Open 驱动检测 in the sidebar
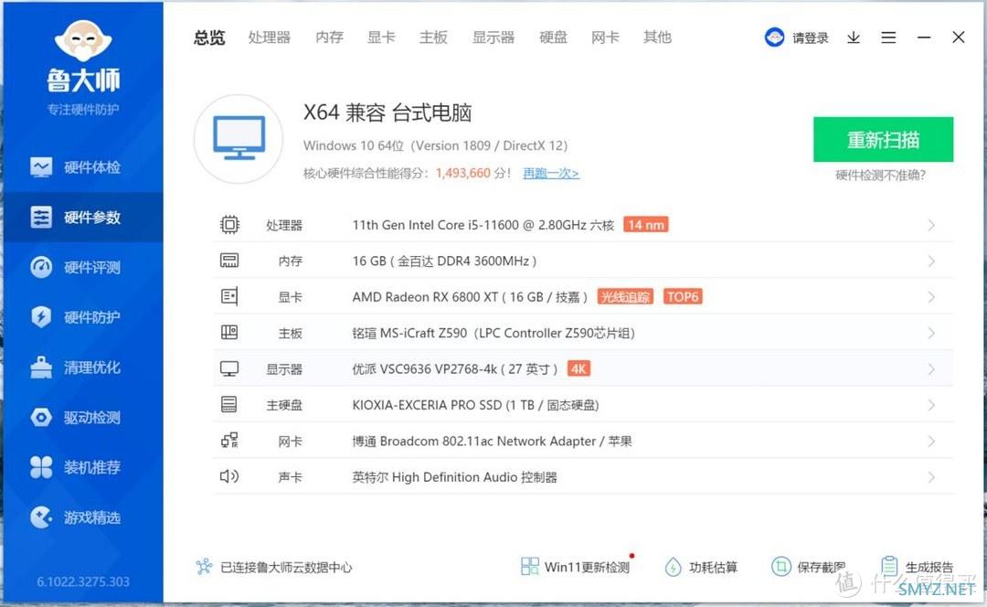Viewport: 987px width, 607px height. pyautogui.click(x=83, y=417)
